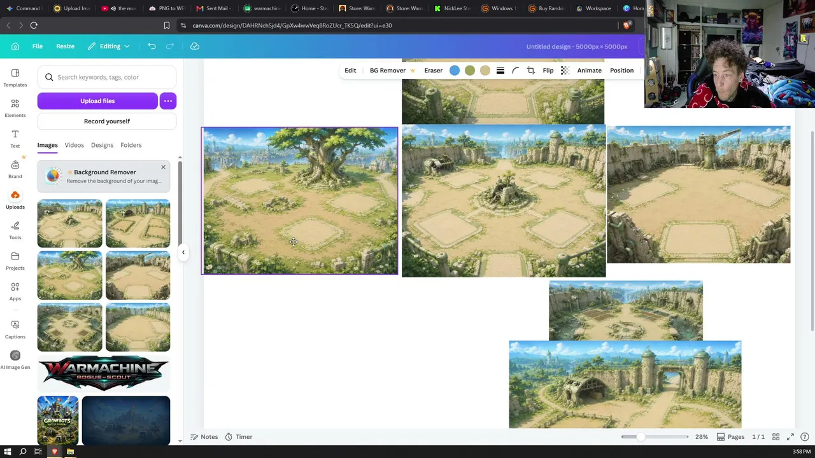Pick the blue color swatch
The width and height of the screenshot is (815, 458).
(455, 71)
